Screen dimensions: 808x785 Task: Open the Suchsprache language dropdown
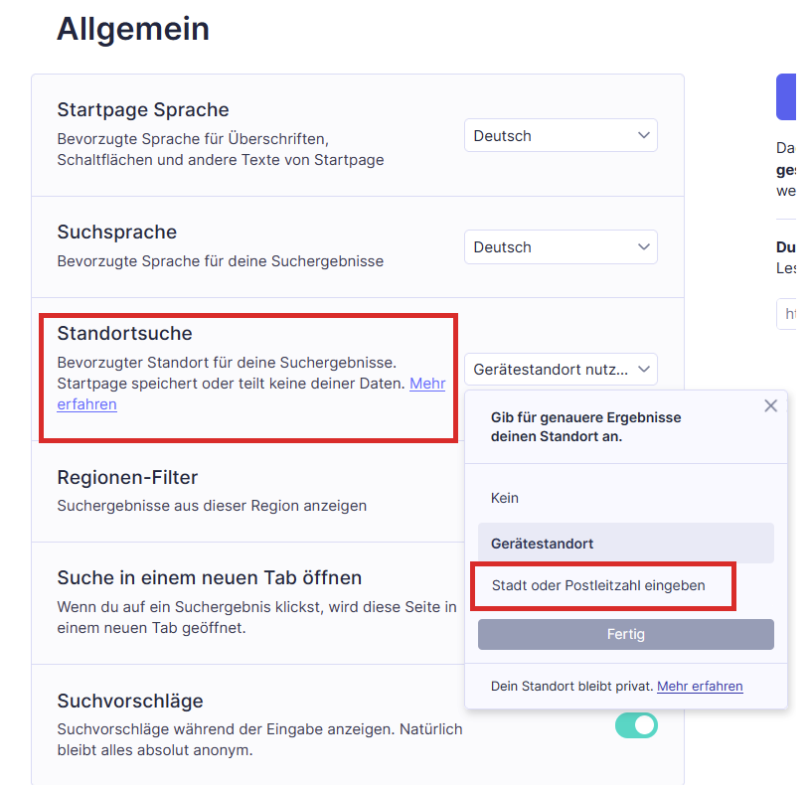(561, 246)
